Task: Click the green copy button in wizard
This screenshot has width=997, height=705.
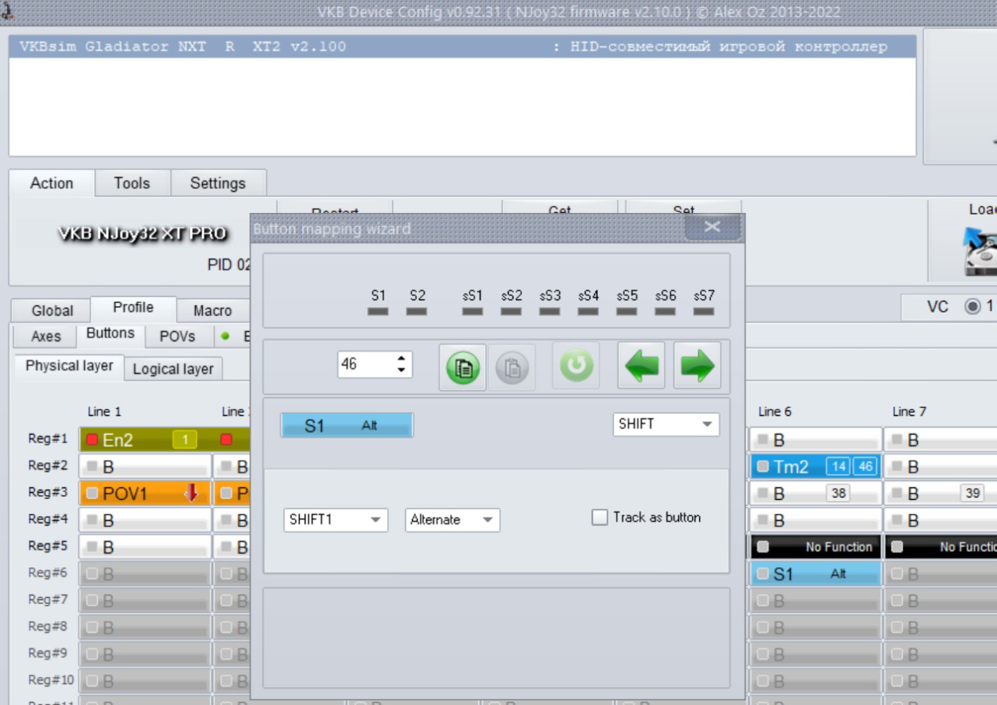Action: coord(462,367)
